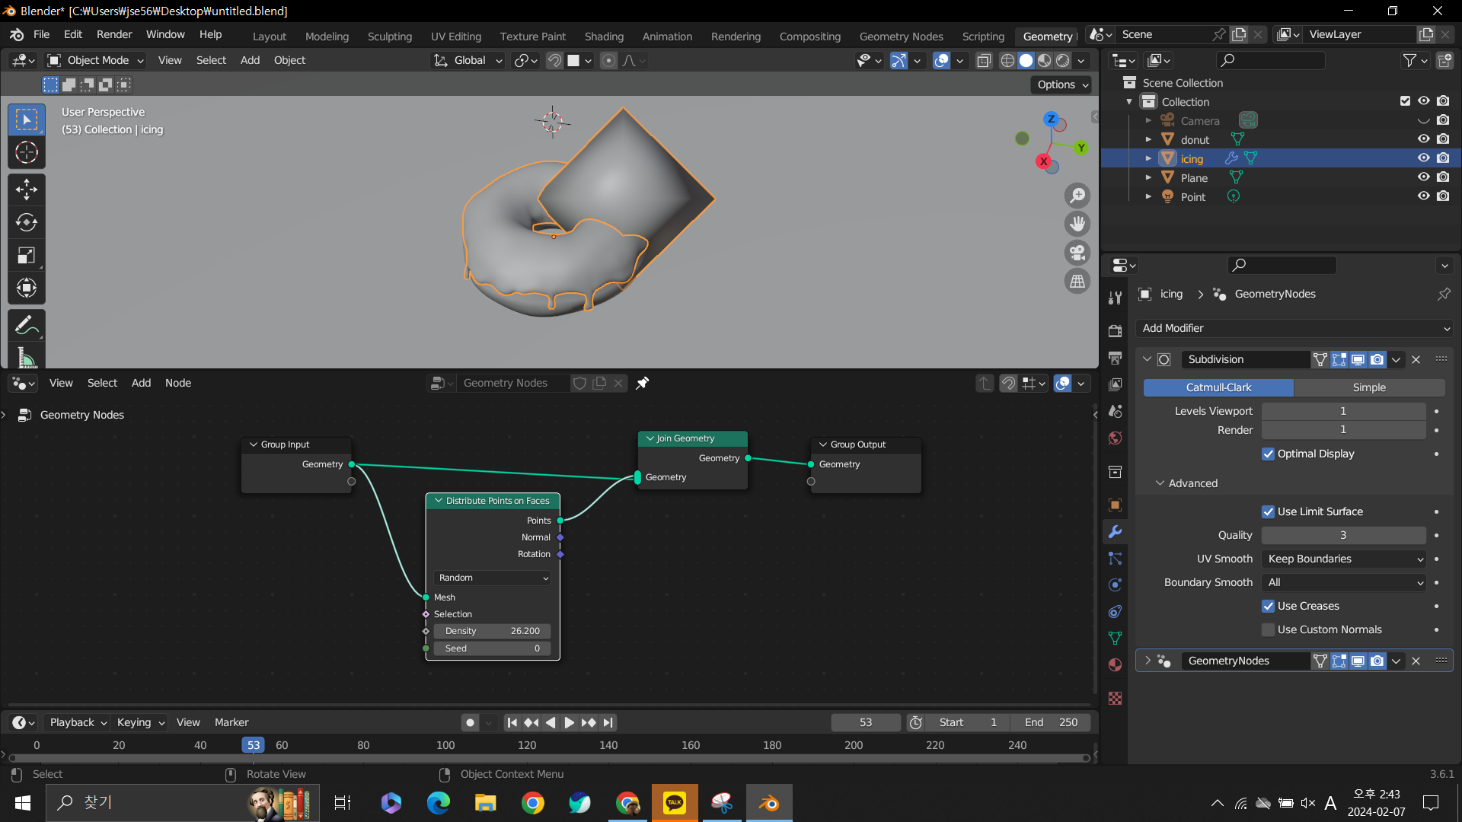Activate the Rotate tool
The height and width of the screenshot is (822, 1462).
(27, 222)
